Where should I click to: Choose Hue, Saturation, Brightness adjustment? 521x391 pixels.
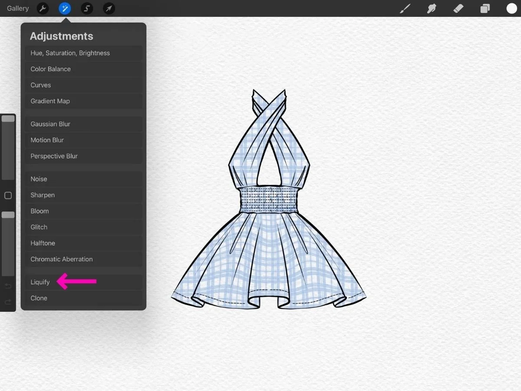(x=83, y=53)
